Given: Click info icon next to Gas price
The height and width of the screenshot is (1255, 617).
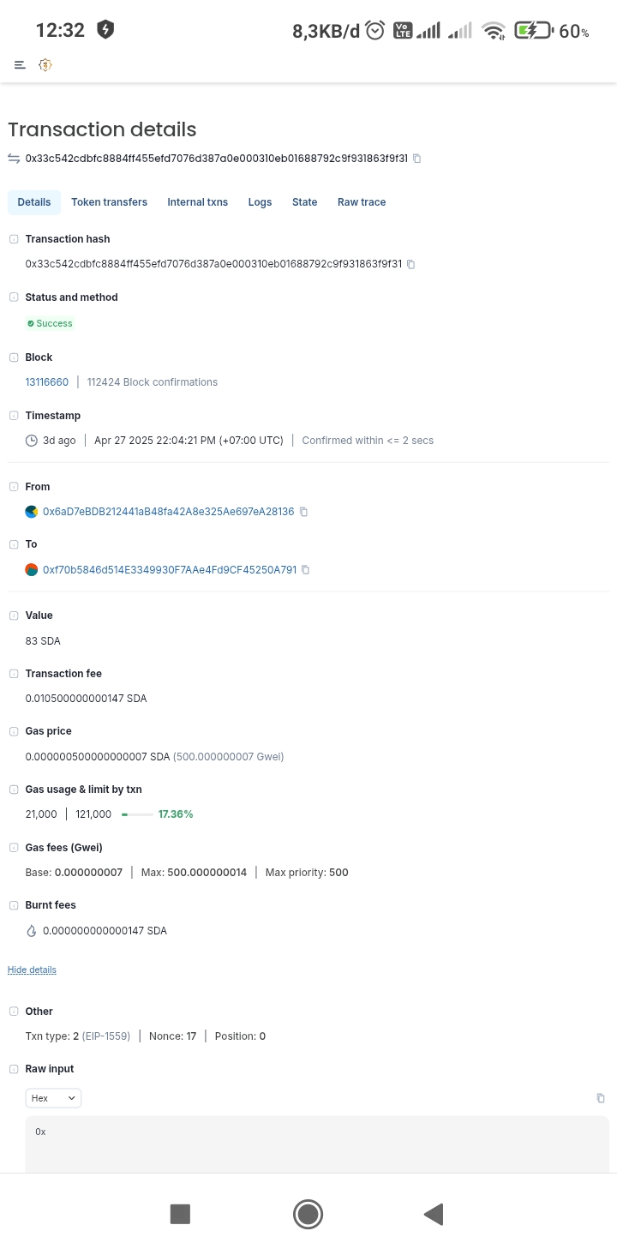Looking at the screenshot, I should [14, 731].
